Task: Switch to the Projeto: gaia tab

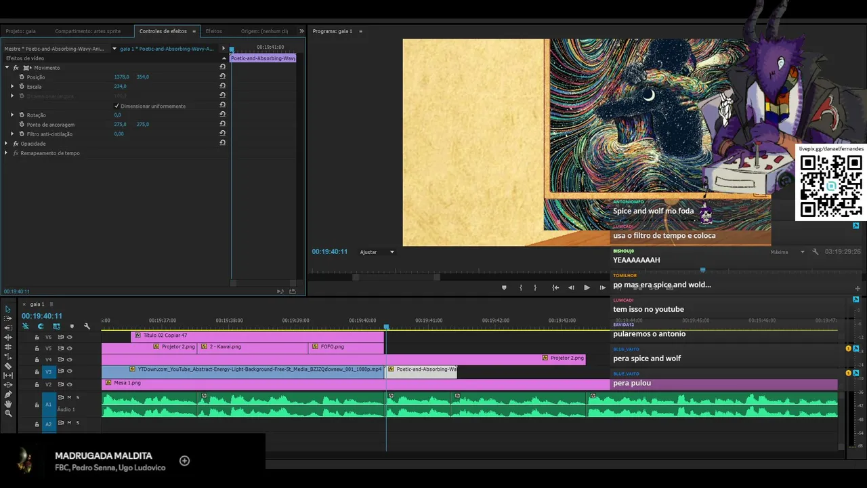Action: (21, 31)
